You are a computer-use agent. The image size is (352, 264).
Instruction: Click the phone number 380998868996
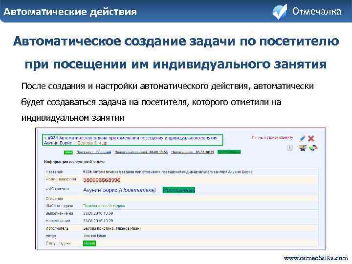point(102,180)
